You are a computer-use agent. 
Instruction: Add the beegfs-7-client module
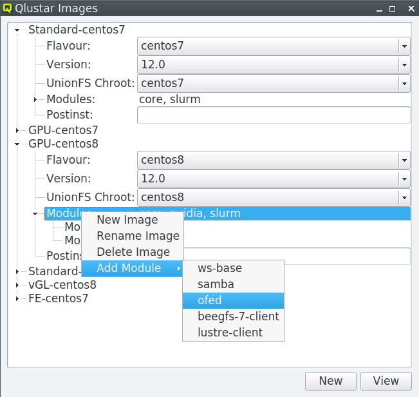click(x=233, y=316)
